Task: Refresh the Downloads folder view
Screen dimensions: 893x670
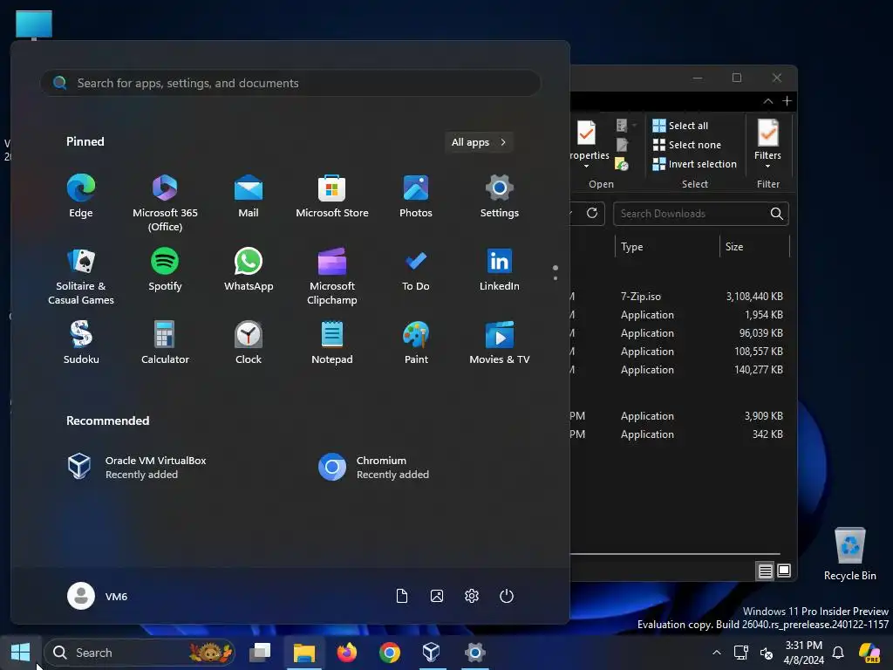Action: pyautogui.click(x=592, y=213)
